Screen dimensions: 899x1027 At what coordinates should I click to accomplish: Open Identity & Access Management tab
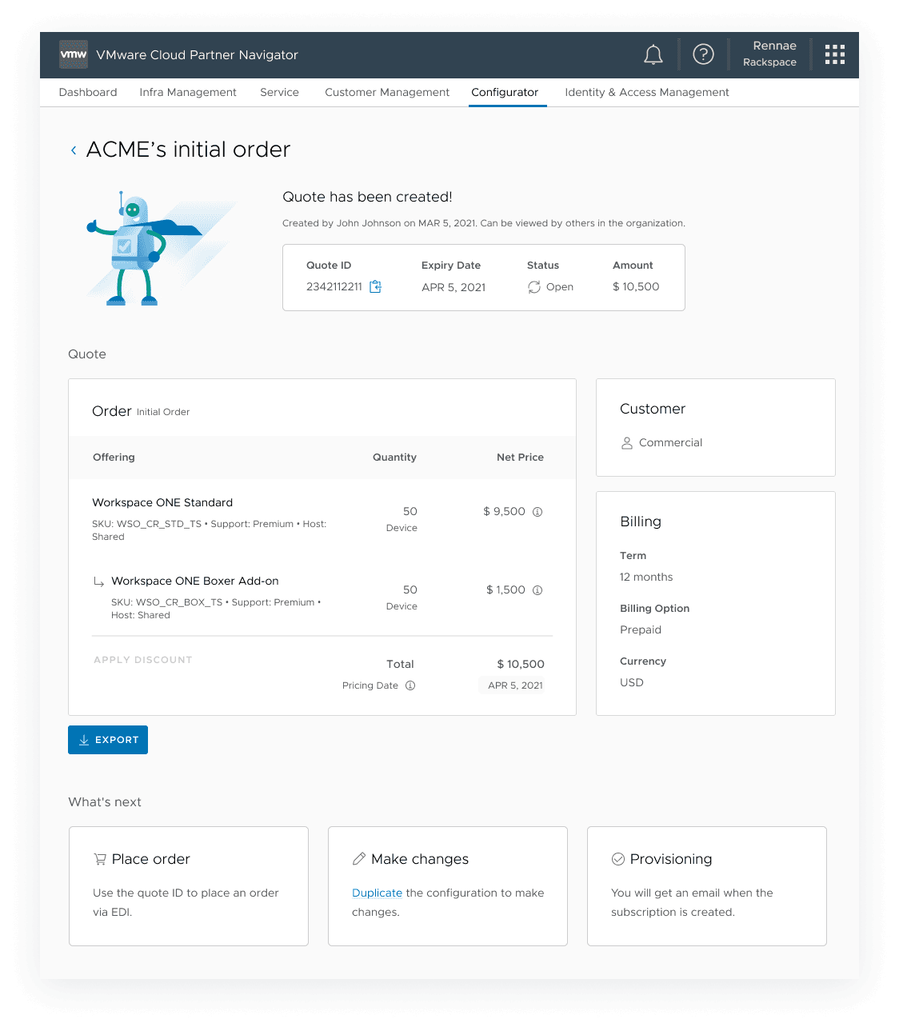(x=647, y=92)
